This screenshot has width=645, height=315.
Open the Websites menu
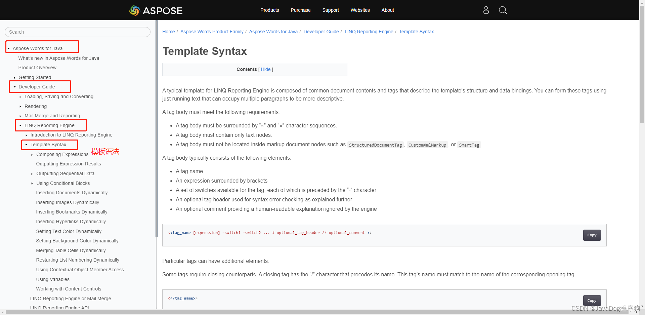[x=360, y=10]
